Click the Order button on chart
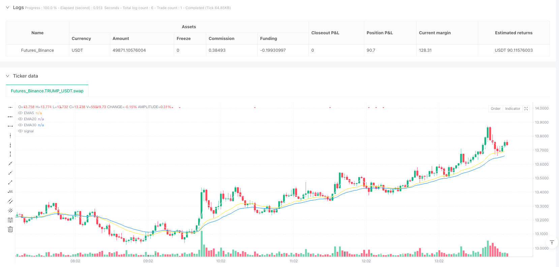 pos(495,108)
